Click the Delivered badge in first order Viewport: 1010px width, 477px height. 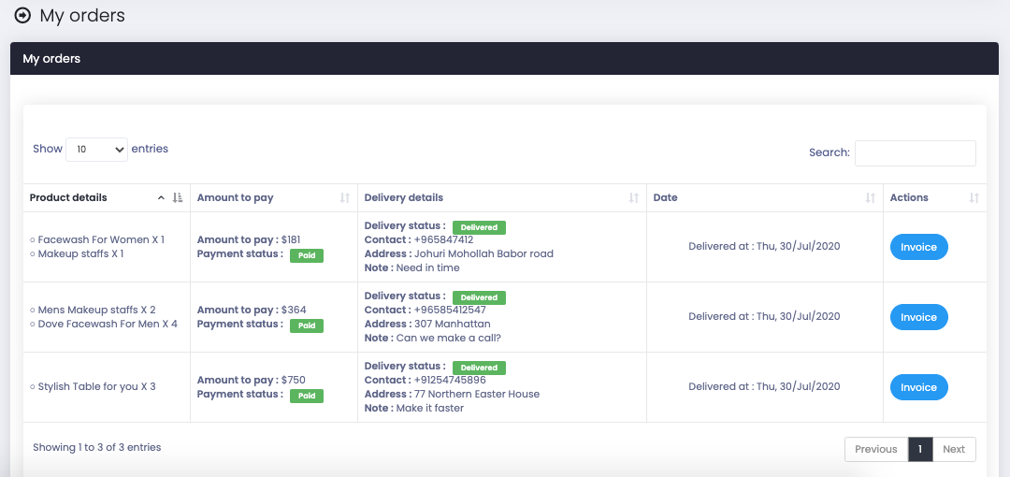coord(479,227)
